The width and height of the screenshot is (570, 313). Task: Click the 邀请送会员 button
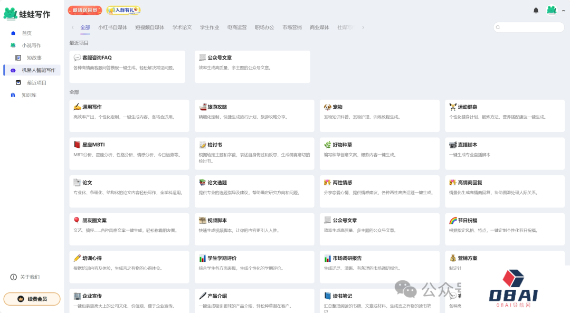pos(84,10)
